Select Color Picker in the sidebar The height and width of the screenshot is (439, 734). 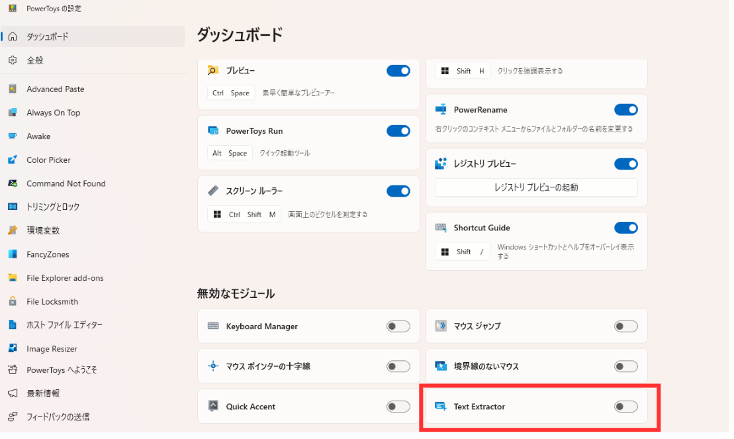93,160
